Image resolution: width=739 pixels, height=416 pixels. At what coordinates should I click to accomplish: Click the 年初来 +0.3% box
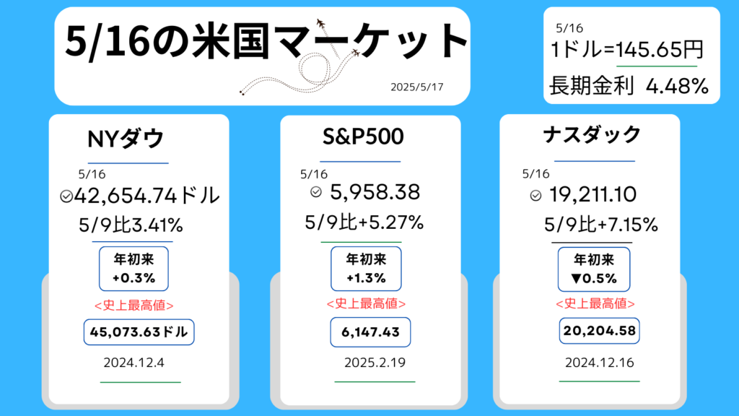(x=134, y=269)
